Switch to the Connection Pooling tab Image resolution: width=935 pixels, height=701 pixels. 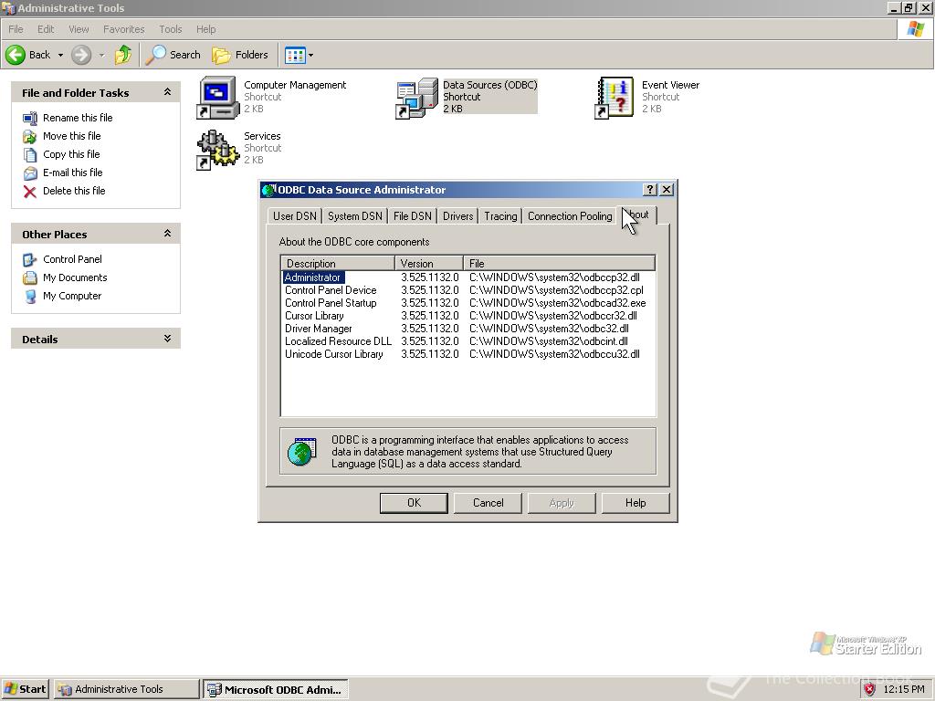pyautogui.click(x=570, y=215)
